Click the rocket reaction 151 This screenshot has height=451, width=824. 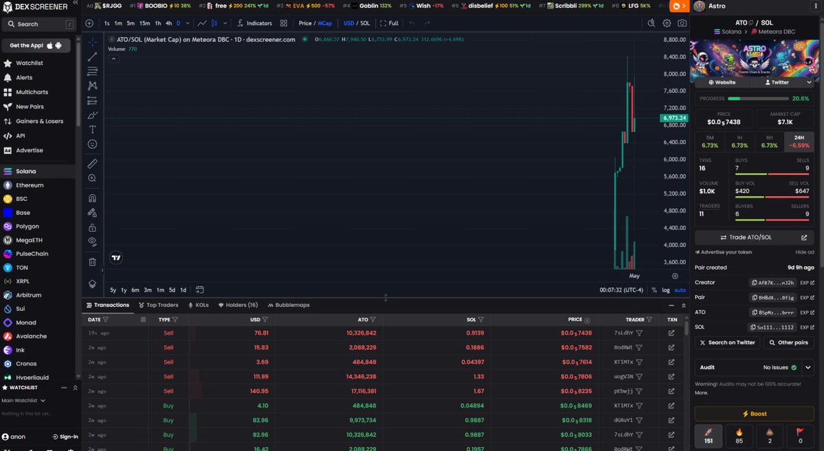click(708, 435)
